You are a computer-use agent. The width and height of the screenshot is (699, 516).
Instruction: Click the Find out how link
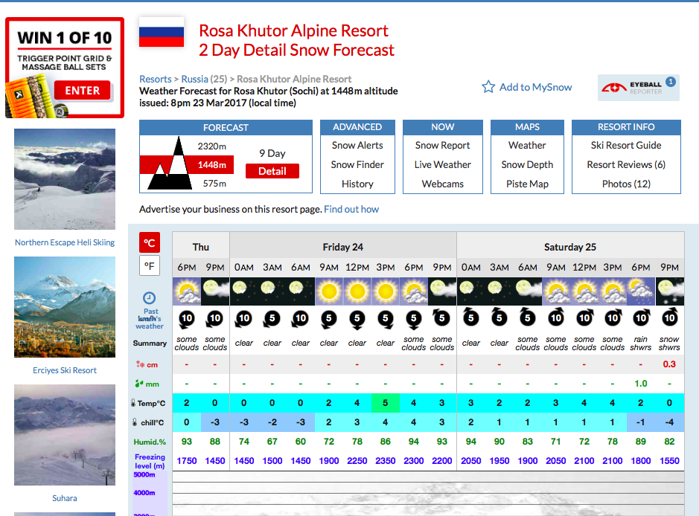pos(351,209)
